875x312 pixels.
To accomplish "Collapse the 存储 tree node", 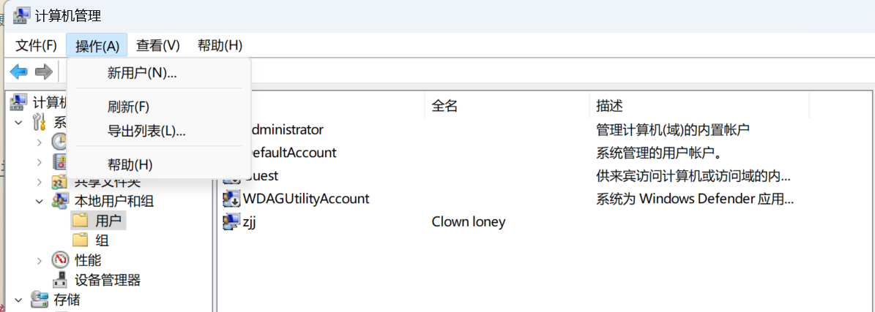I will (x=18, y=300).
